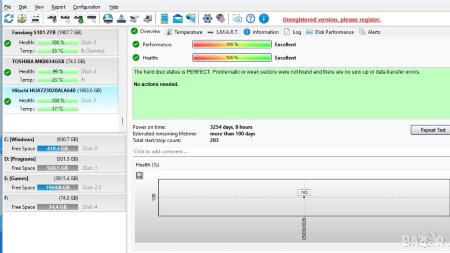
Task: Click the blue refresh arrows toolbar icon
Action: point(8,18)
